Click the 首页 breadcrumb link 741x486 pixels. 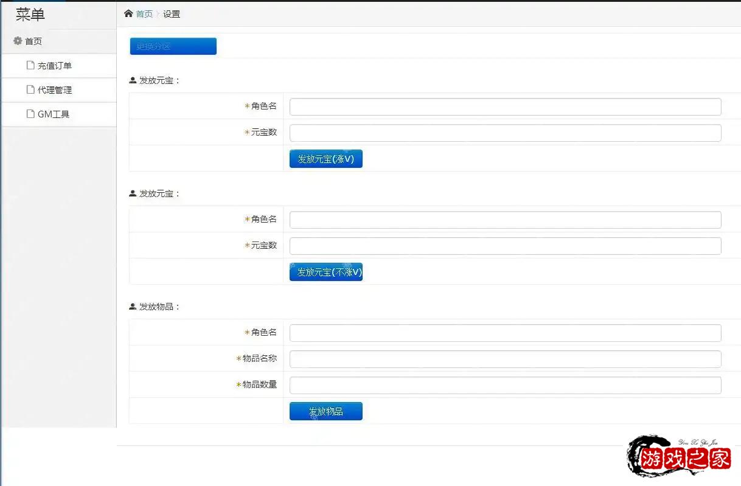click(144, 13)
